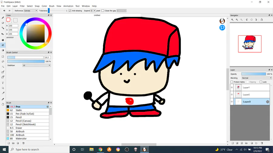Open Windows Start button
Screen dimensions: 273x153
pyautogui.click(x=4, y=150)
